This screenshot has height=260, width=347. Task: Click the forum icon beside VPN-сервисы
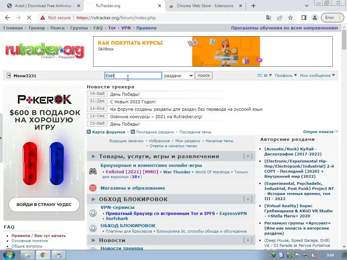[93, 213]
